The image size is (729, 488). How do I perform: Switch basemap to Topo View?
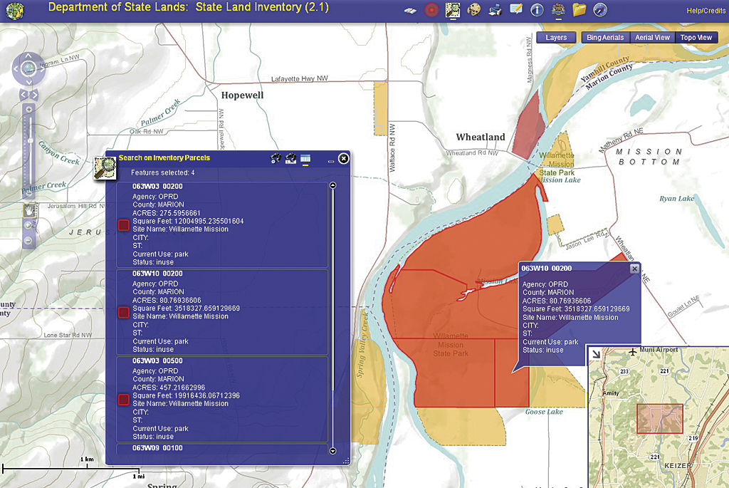click(696, 38)
